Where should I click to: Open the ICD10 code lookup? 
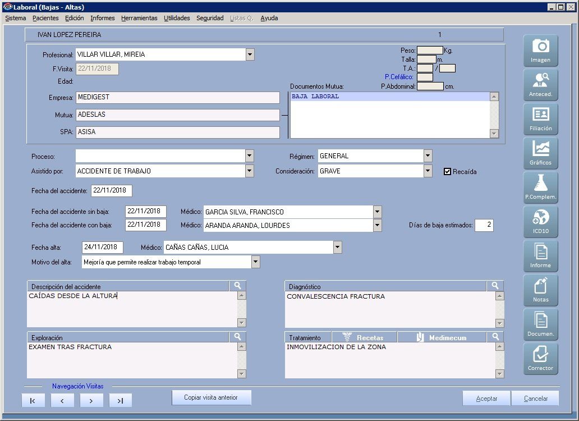point(540,222)
